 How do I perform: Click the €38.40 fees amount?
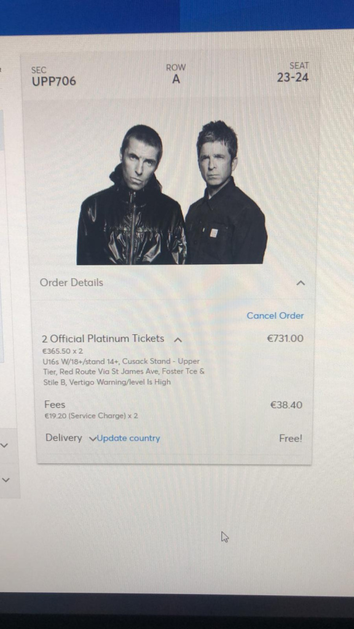point(286,405)
